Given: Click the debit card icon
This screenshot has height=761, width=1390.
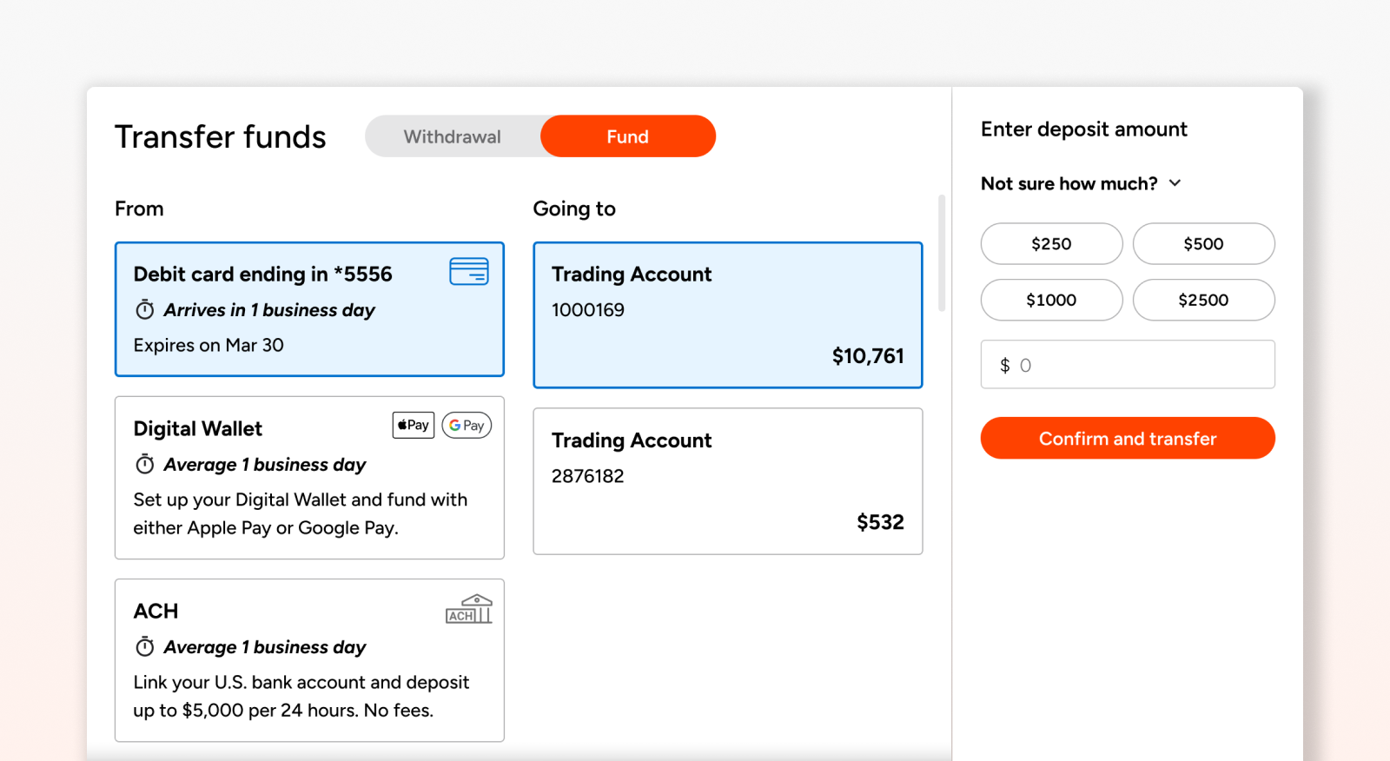Looking at the screenshot, I should coord(469,272).
